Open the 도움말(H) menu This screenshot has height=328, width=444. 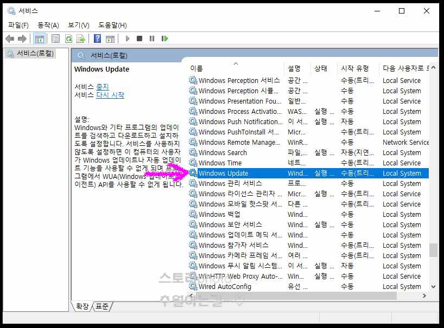click(112, 25)
